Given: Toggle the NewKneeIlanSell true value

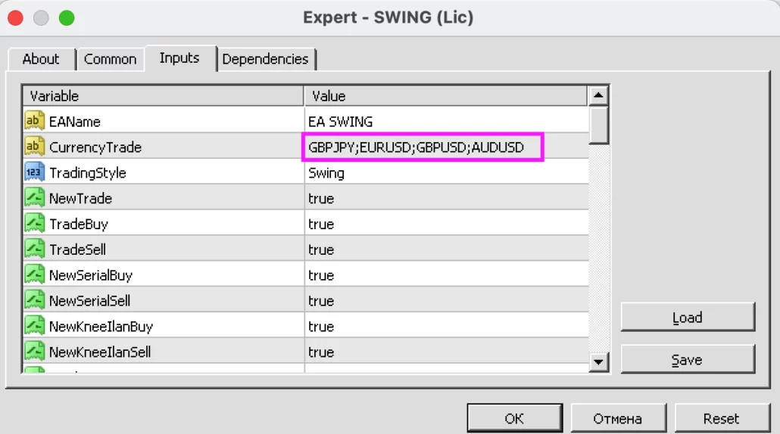Looking at the screenshot, I should click(x=446, y=352).
